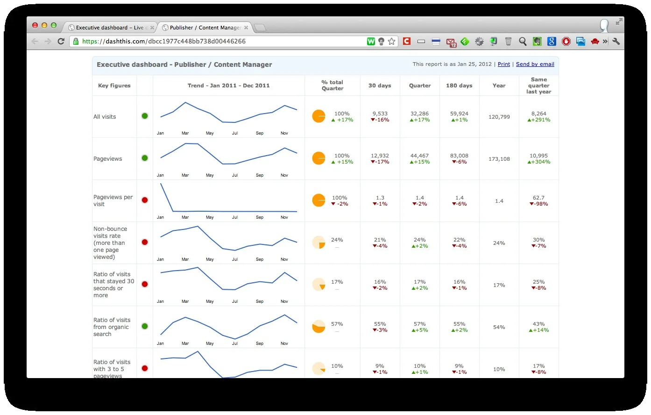Click the organic search green status dot
Viewport: 651px width, 415px height.
(x=145, y=326)
